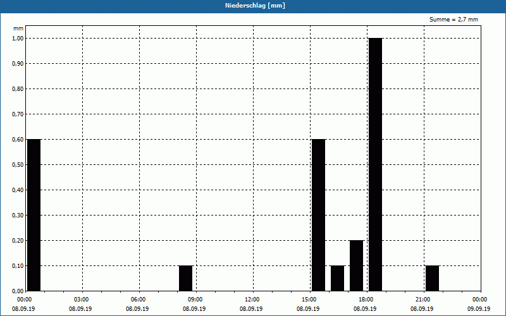Click the 08.09.19 date under 18:00
Viewport: 506px width, 316px height.
[x=365, y=308]
